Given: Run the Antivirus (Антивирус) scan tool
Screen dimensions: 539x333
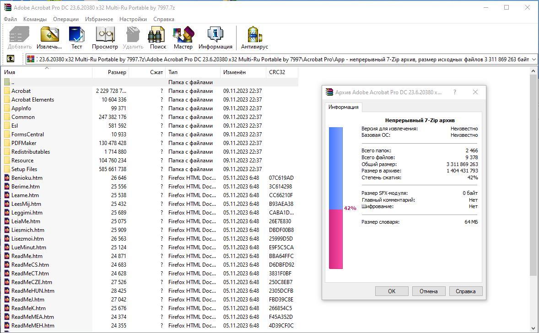Looking at the screenshot, I should [254, 38].
